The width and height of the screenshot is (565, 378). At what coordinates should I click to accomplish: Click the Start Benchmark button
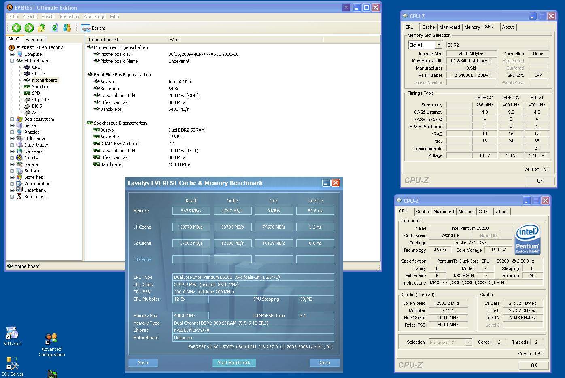234,363
